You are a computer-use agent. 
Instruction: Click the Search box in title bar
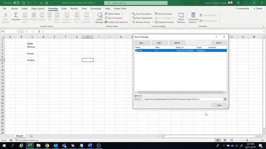click(x=136, y=3)
